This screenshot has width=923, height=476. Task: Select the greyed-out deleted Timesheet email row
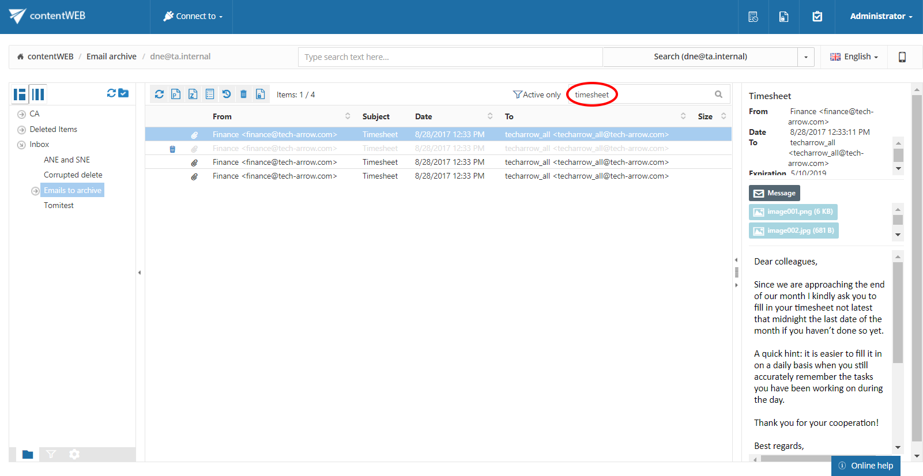click(438, 149)
